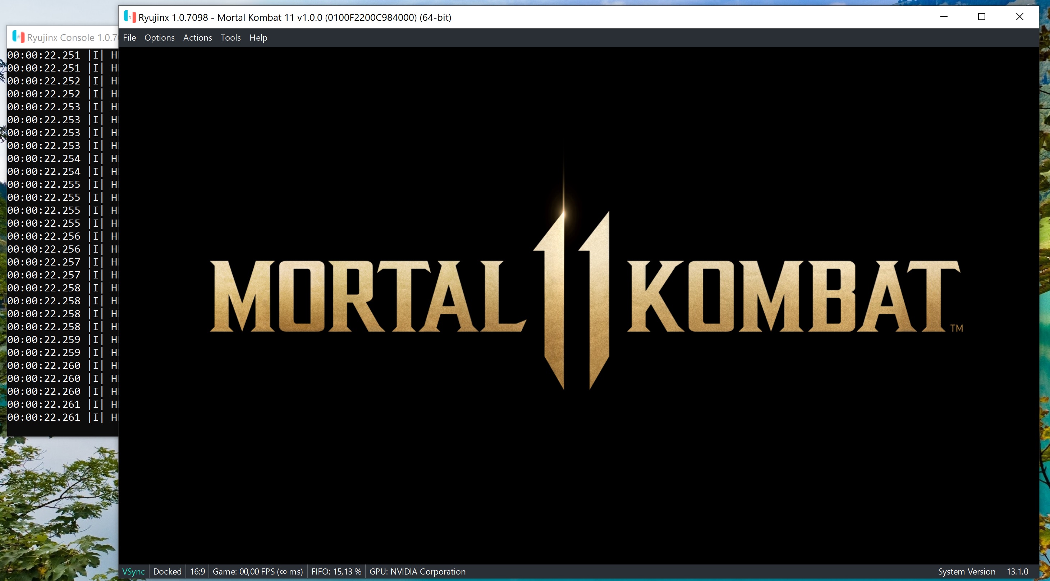The height and width of the screenshot is (581, 1050).
Task: Click the FIFO 15,13 % status entry
Action: [336, 572]
